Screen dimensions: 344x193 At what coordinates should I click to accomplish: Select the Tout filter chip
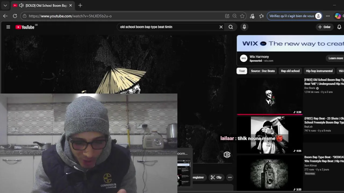(242, 71)
